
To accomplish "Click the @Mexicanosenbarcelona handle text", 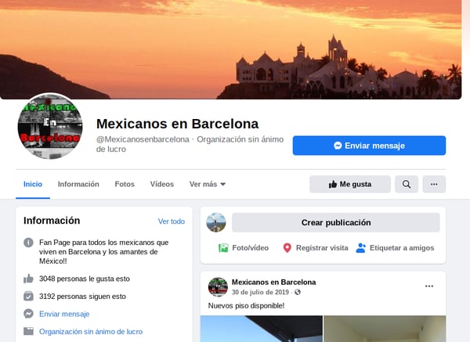I will point(143,139).
